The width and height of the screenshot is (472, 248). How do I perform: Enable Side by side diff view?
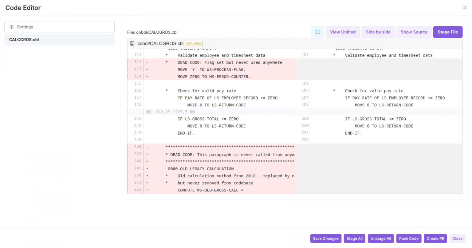[378, 32]
